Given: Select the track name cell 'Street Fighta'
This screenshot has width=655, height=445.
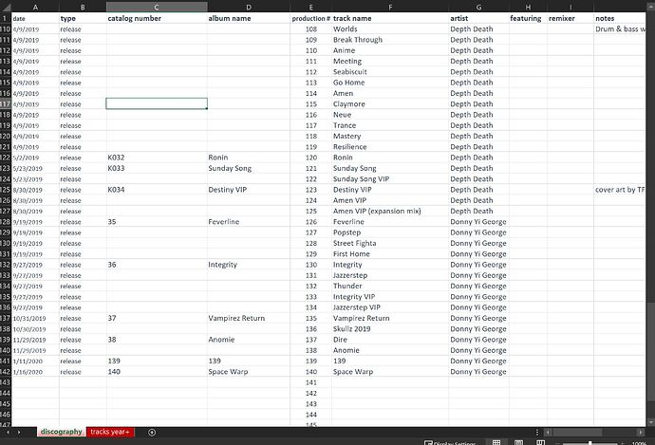Looking at the screenshot, I should coord(390,243).
